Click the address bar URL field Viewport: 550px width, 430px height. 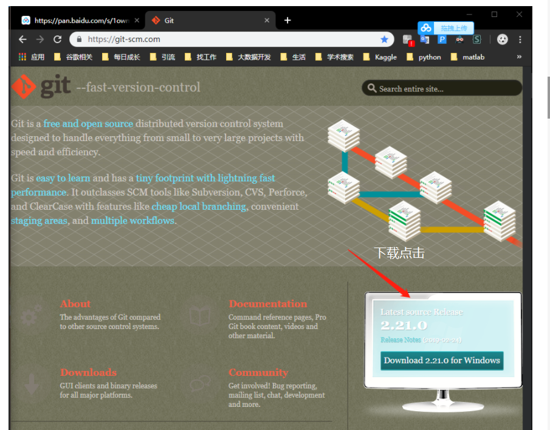(x=232, y=40)
